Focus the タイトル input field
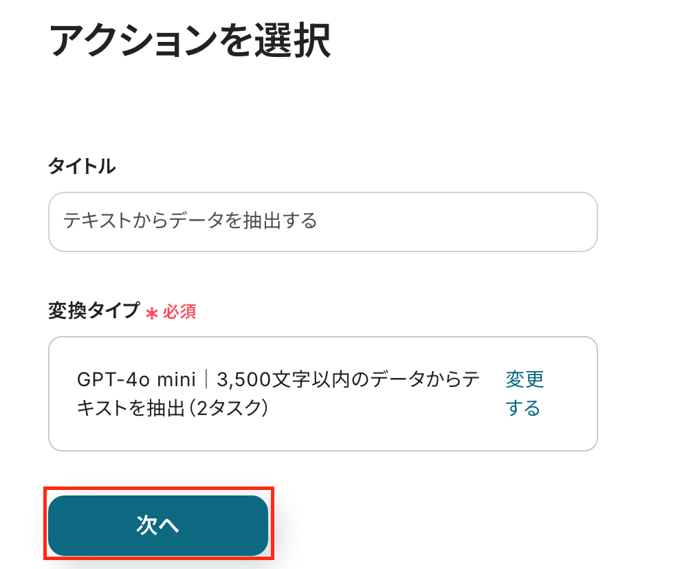 point(322,221)
